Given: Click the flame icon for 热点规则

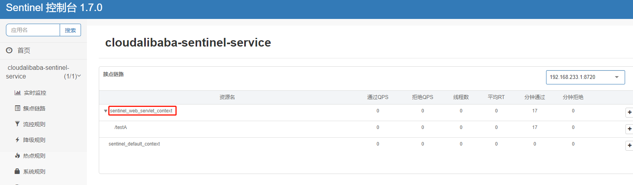Looking at the screenshot, I should [x=17, y=155].
